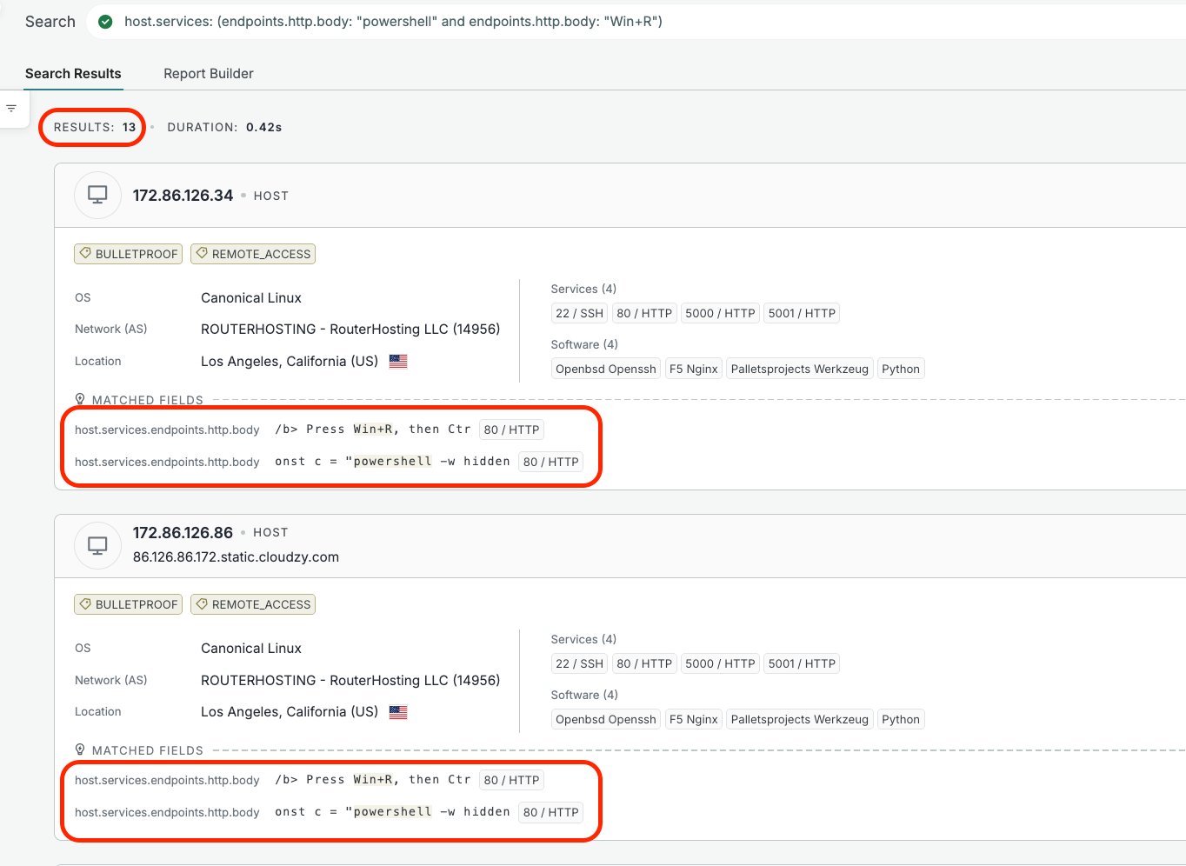Click Matched Fields pin icon under 172.86.126.86
The height and width of the screenshot is (866, 1186).
coord(80,749)
